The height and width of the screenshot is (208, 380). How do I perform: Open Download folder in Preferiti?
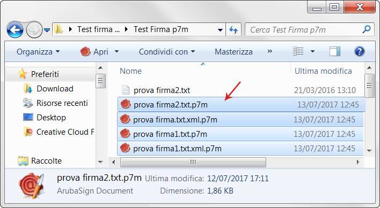pyautogui.click(x=55, y=89)
